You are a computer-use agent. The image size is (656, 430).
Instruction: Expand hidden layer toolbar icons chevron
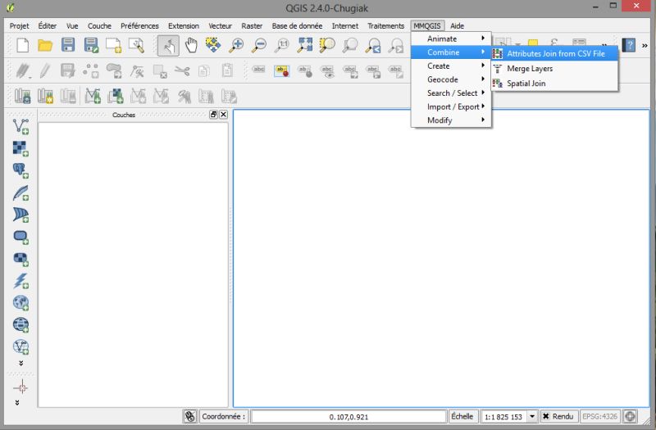point(20,363)
